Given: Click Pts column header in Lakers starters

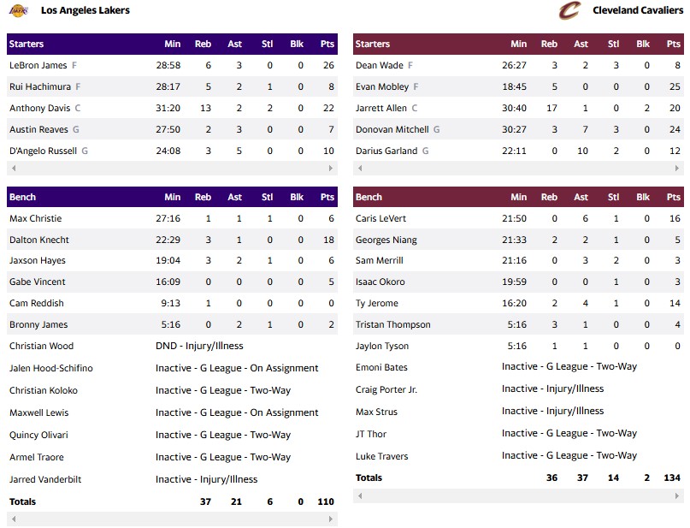Looking at the screenshot, I should 327,44.
